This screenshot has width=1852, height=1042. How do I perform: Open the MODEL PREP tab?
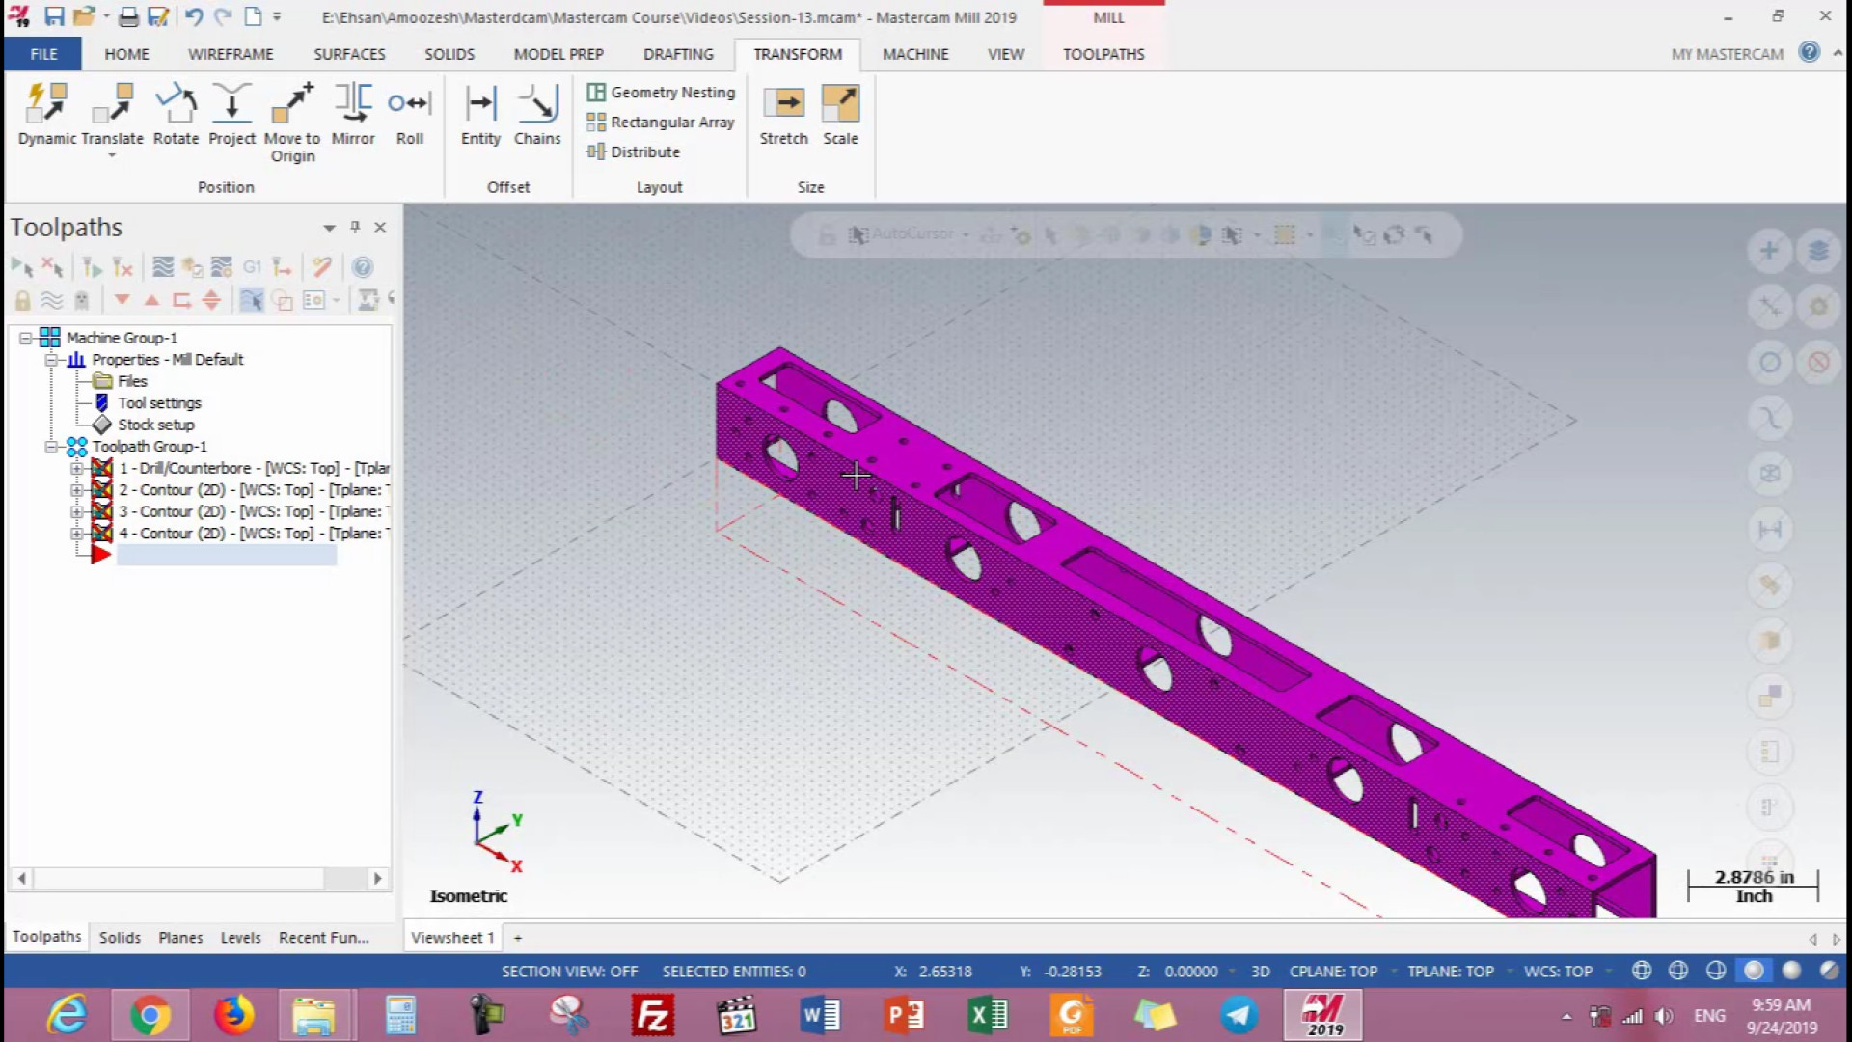(x=558, y=54)
